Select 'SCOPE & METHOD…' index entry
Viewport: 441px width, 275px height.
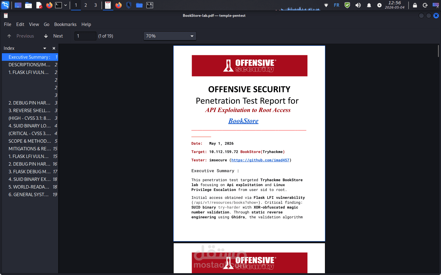coord(30,141)
